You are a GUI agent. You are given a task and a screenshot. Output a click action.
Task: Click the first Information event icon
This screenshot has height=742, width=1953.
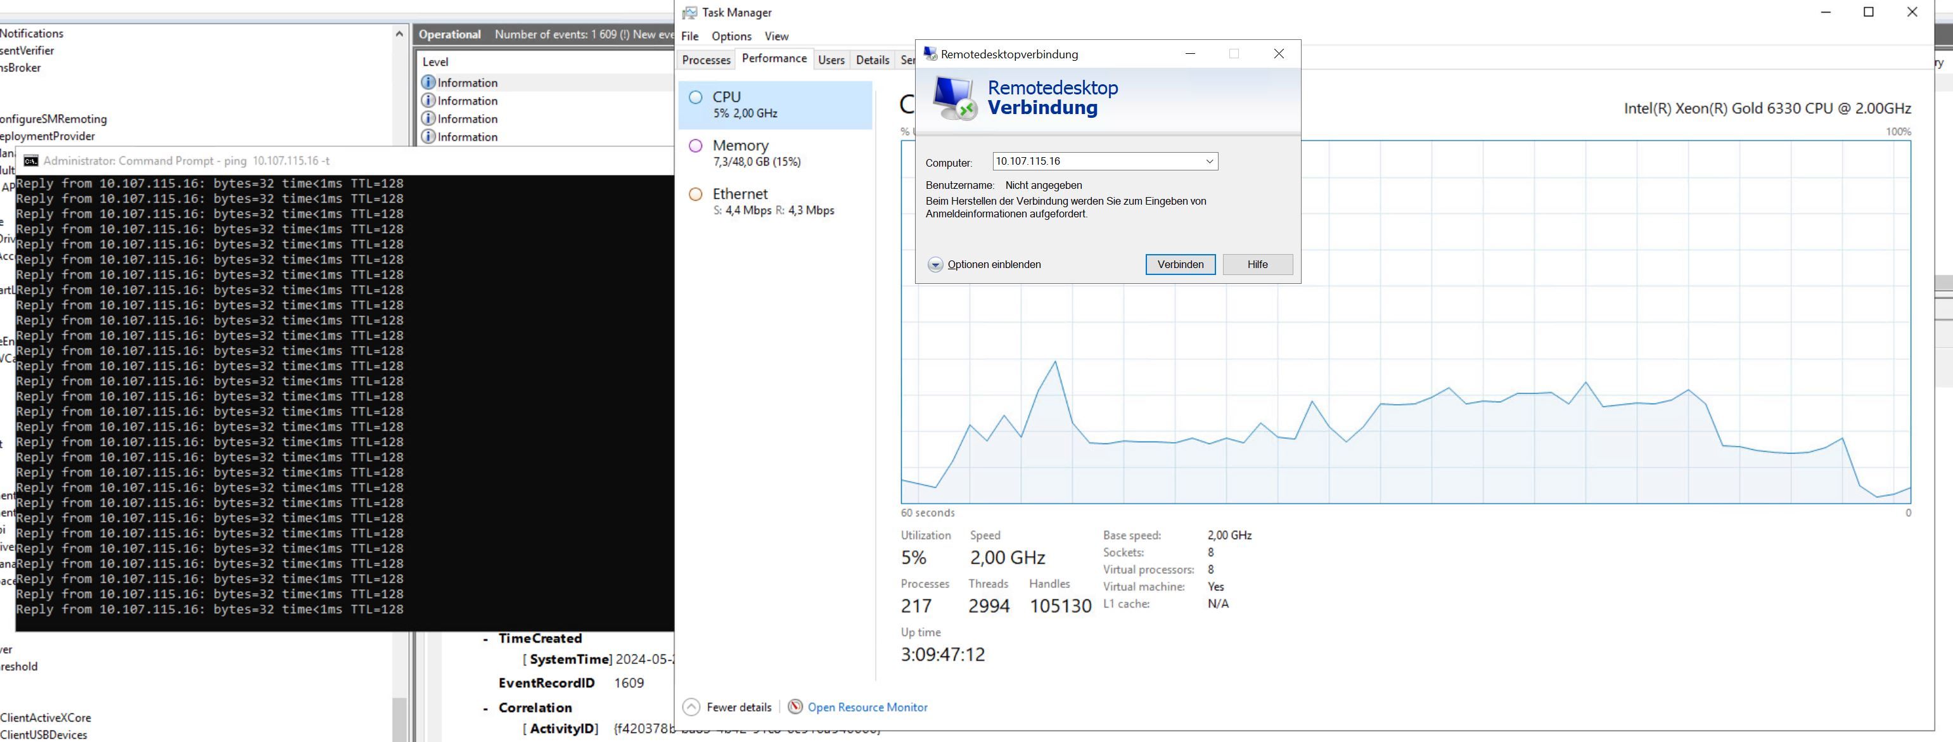tap(428, 82)
